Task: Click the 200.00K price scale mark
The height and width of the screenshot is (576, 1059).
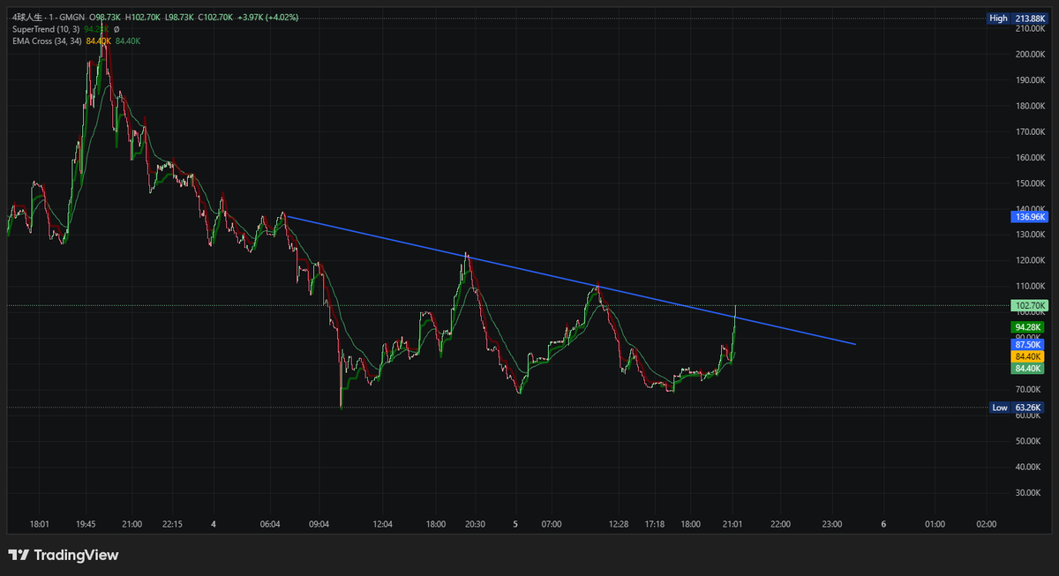Action: pyautogui.click(x=1031, y=55)
